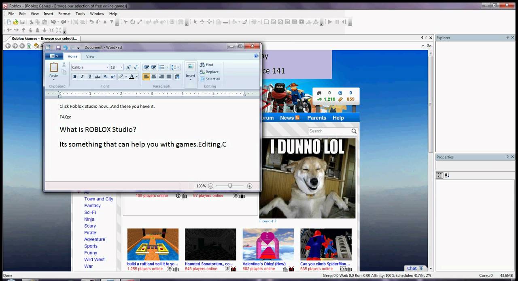518x281 pixels.
Task: Open the Parents link on Roblox page
Action: click(x=316, y=118)
